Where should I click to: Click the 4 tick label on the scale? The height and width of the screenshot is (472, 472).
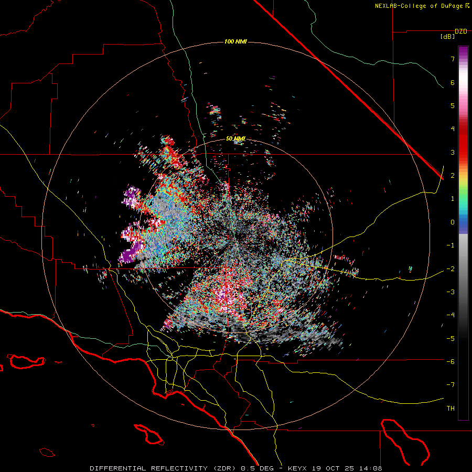click(453, 129)
